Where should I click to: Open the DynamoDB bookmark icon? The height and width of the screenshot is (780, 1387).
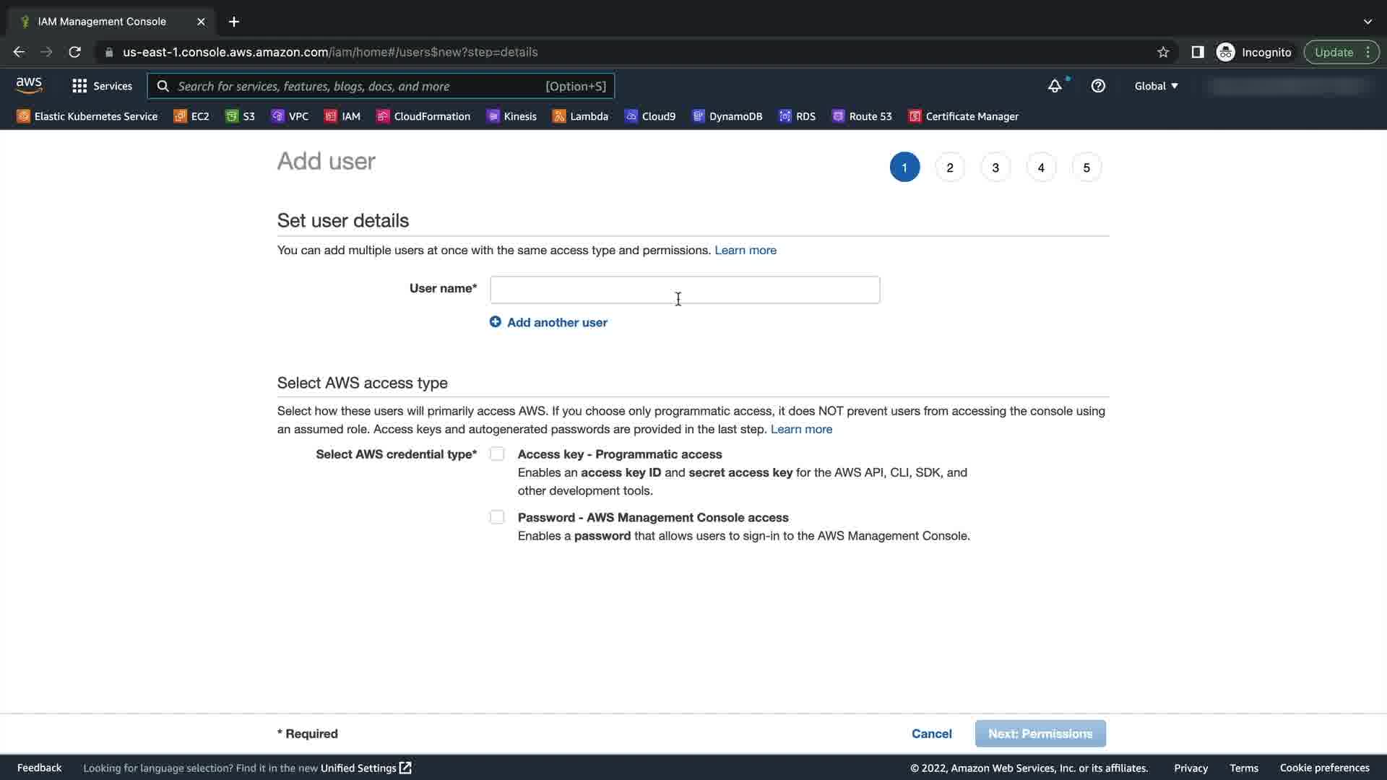tap(698, 116)
